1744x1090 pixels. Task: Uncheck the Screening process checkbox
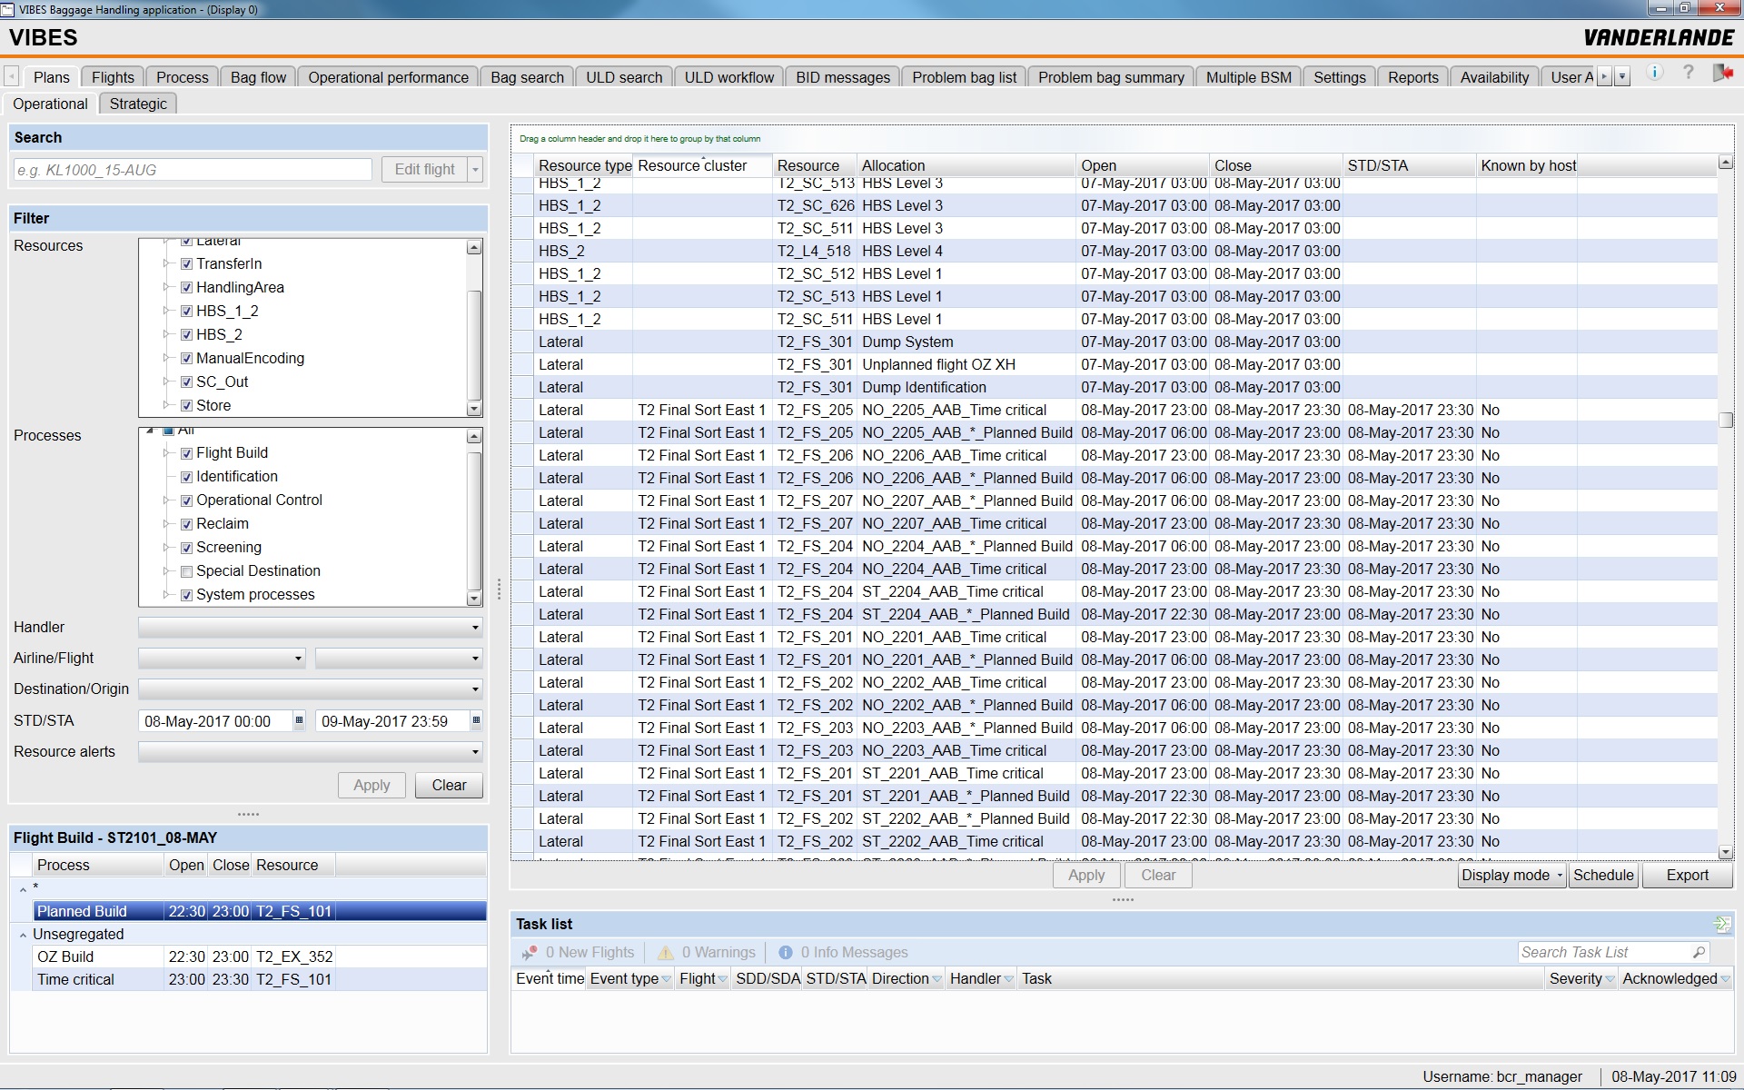pos(186,548)
